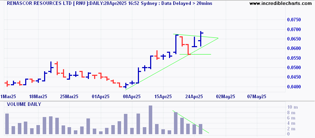Click the 0.0600 price axis label
315x138 pixels.
pos(294,49)
